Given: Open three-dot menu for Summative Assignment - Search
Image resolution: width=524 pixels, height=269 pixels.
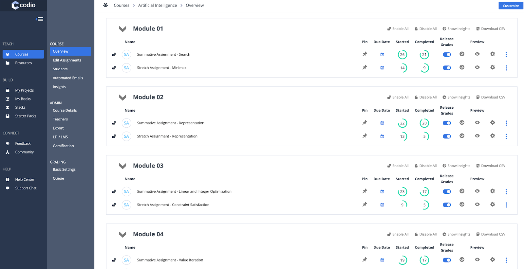Looking at the screenshot, I should [506, 55].
